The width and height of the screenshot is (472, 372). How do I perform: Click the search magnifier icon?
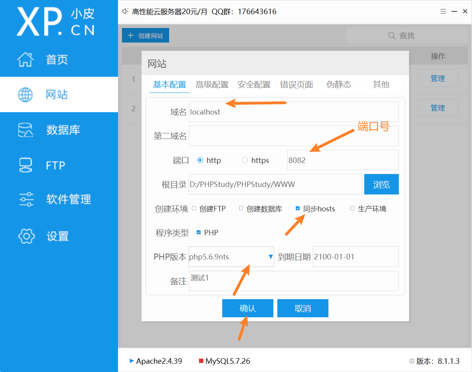[x=391, y=36]
